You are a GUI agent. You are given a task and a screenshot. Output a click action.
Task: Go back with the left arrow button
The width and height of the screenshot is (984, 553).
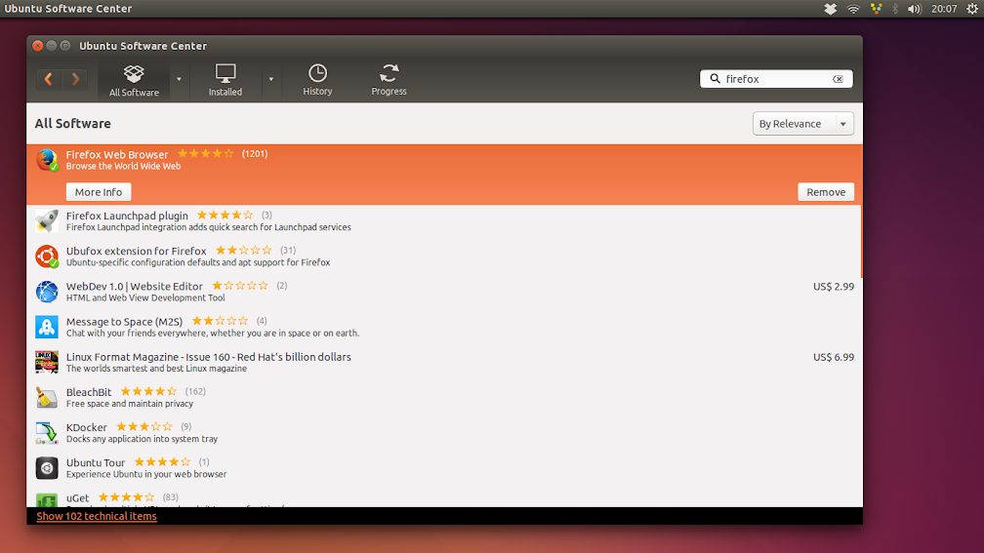coord(49,79)
